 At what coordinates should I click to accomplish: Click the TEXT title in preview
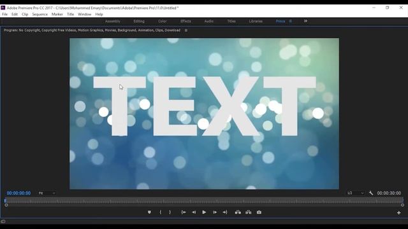click(205, 106)
